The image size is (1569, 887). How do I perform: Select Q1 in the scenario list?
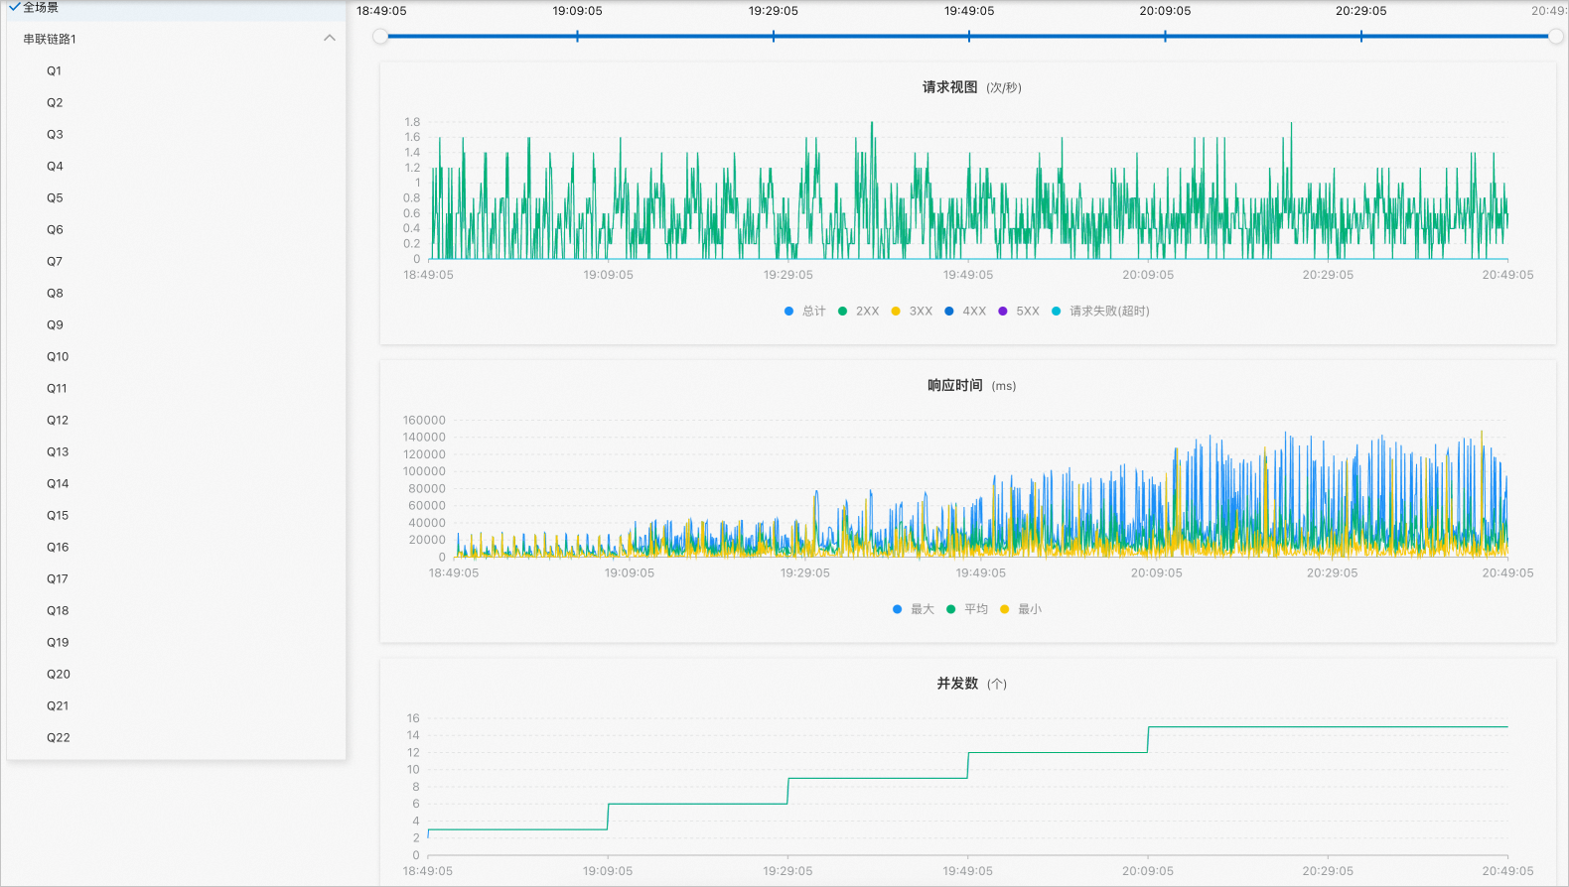pyautogui.click(x=176, y=70)
